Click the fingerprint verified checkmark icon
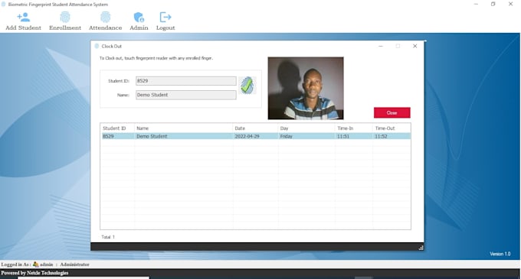This screenshot has height=279, width=521. point(247,86)
